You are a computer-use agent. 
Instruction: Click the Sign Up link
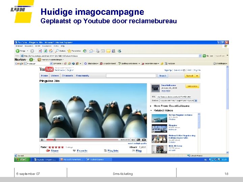[168, 70]
